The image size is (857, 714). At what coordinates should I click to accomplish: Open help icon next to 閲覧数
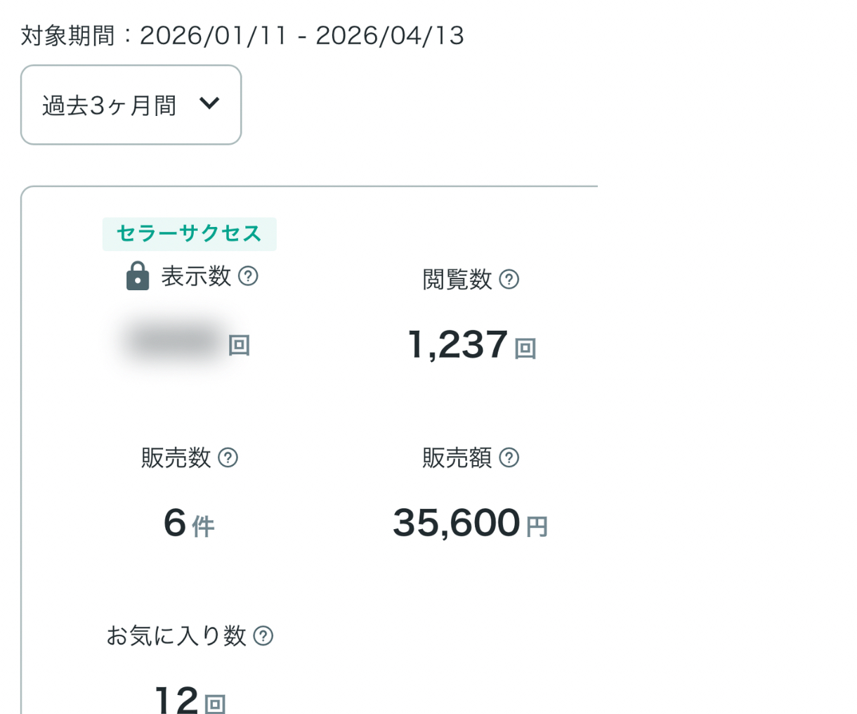coord(509,280)
